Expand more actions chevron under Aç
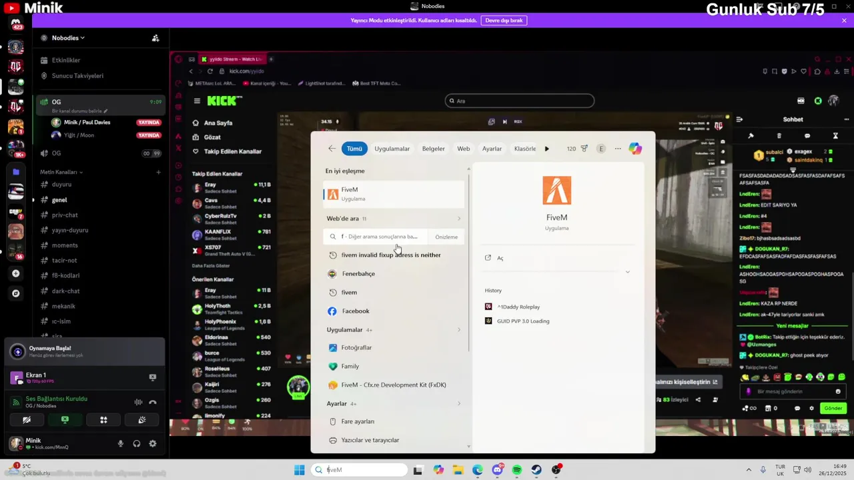Screen dimensions: 854x480 tap(627, 272)
